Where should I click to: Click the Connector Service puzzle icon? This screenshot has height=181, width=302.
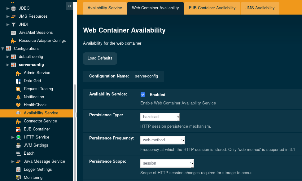(18, 121)
